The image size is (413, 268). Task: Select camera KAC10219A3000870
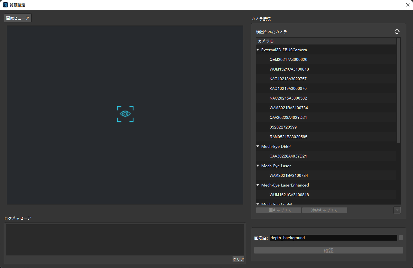point(326,89)
